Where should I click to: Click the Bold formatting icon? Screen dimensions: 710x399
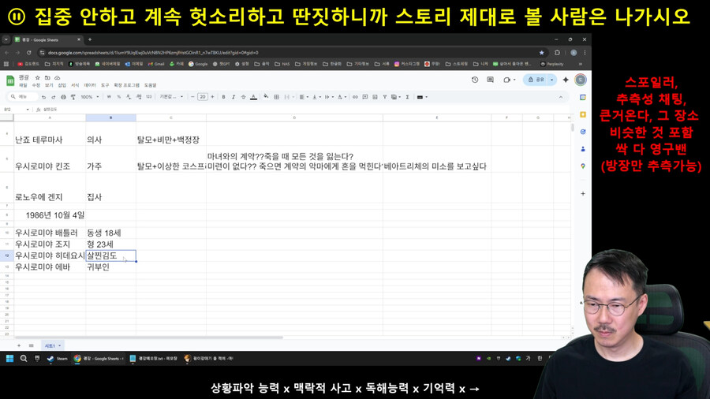click(223, 97)
